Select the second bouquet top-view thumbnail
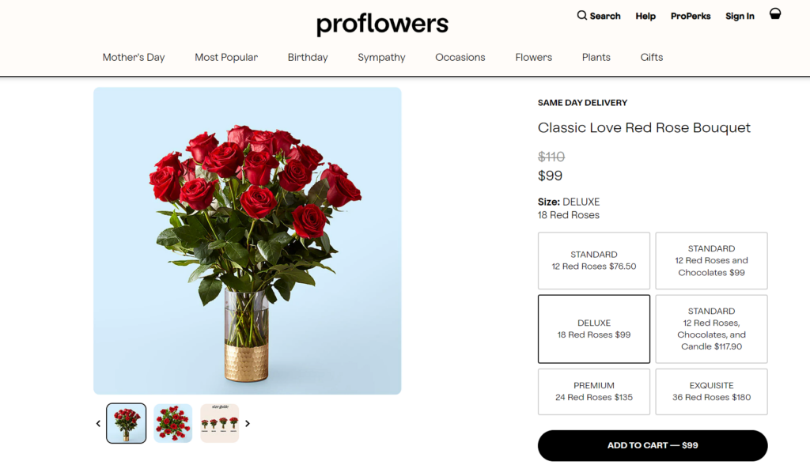 point(173,423)
